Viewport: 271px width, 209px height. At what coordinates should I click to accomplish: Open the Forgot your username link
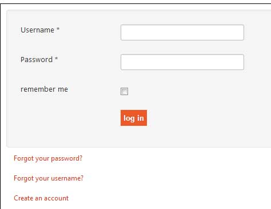49,178
